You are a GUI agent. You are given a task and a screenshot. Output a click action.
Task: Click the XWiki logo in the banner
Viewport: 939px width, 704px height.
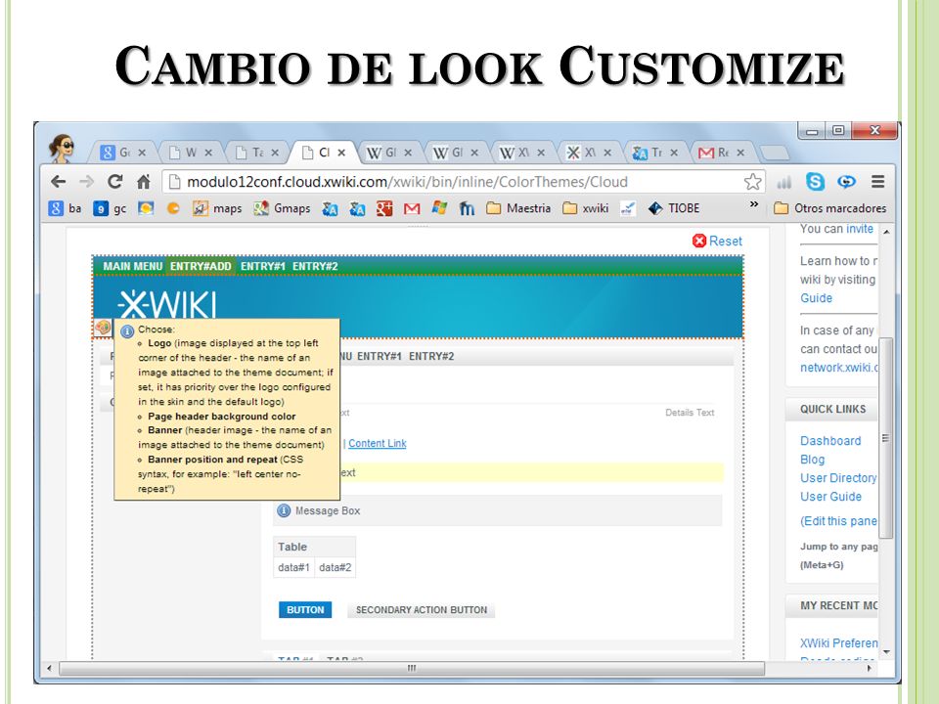[167, 305]
